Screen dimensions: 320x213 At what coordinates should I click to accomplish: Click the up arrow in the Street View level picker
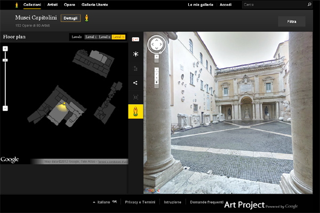(156, 70)
